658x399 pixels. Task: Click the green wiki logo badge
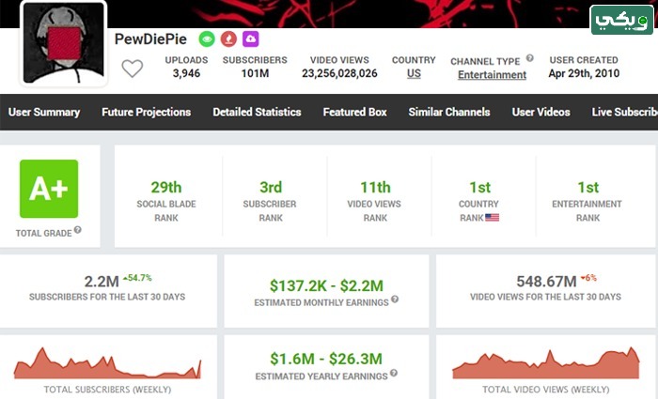(622, 20)
